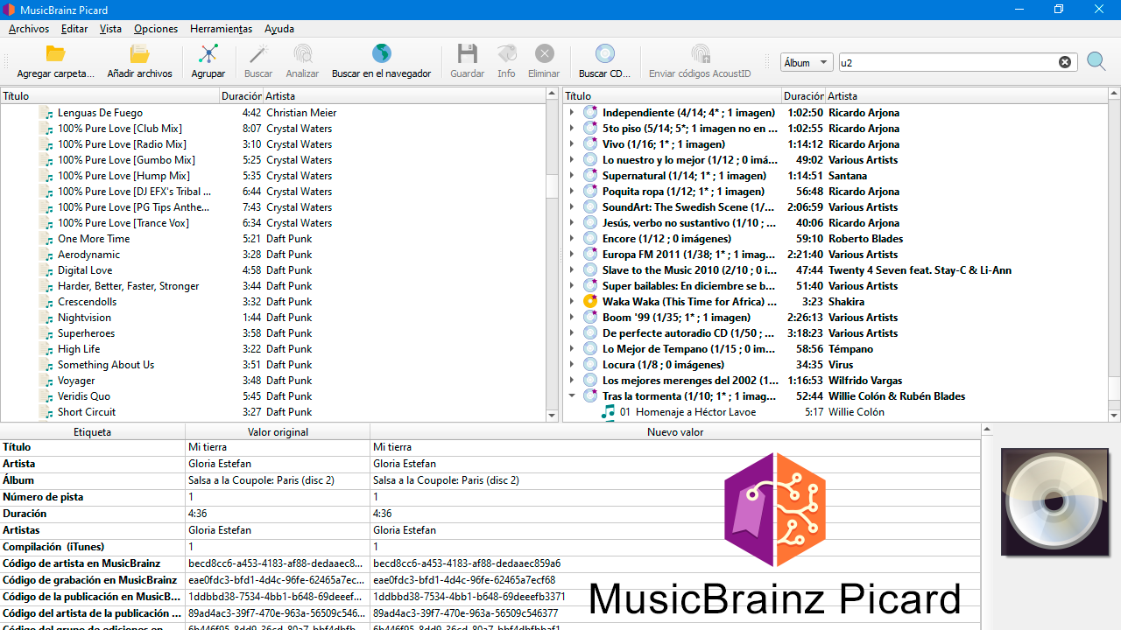
Task: Click the Buscar wand icon
Action: (258, 53)
